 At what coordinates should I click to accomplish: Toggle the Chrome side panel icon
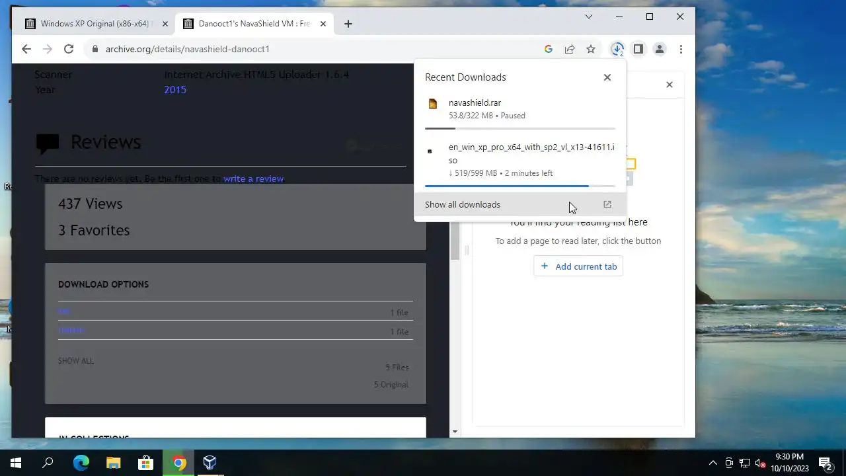pyautogui.click(x=638, y=49)
